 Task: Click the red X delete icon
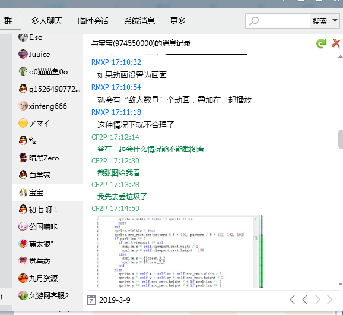click(x=336, y=43)
